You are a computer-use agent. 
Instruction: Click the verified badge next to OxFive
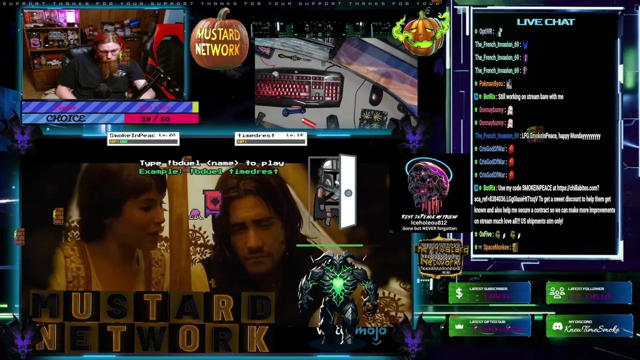click(476, 234)
